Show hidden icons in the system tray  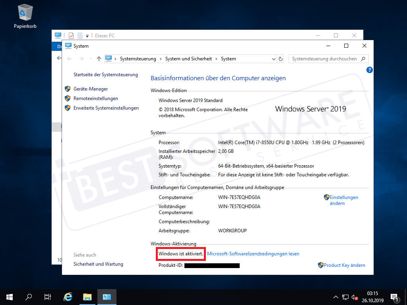(x=336, y=297)
